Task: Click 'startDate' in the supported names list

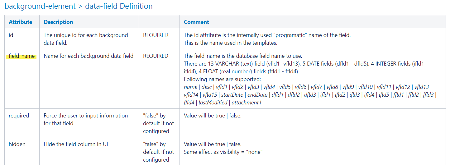Action: [232, 94]
